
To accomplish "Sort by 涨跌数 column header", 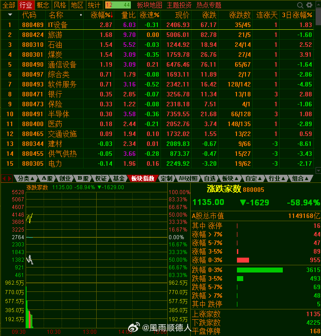I will click(240, 15).
